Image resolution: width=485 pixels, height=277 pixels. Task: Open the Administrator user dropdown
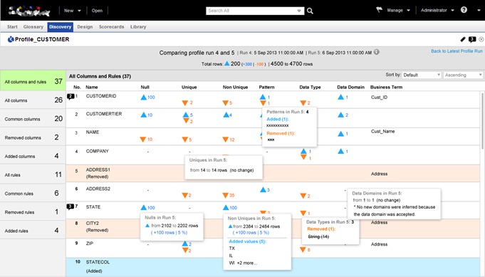coord(437,10)
